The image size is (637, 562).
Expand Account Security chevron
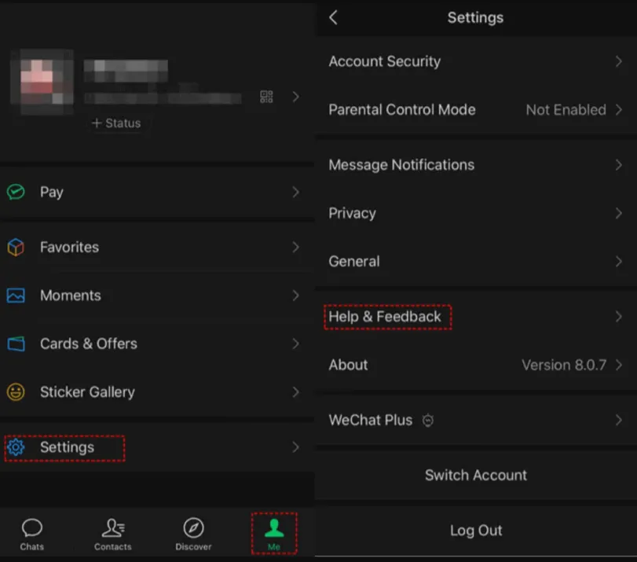point(618,61)
